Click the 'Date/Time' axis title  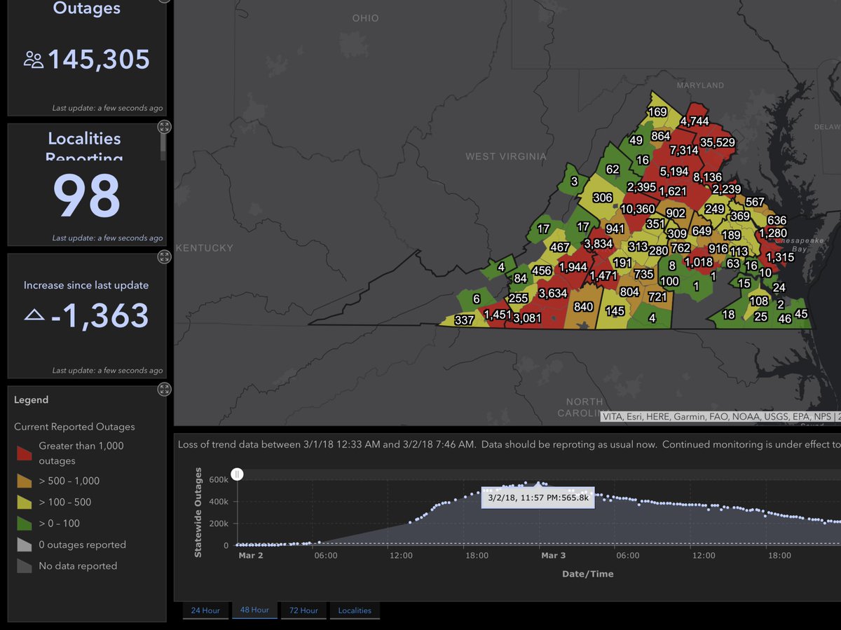tap(587, 574)
